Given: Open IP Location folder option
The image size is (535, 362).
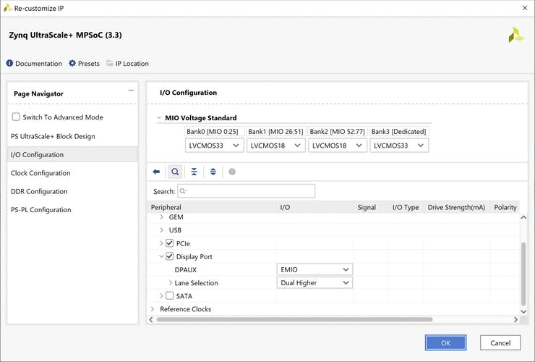Looking at the screenshot, I should (x=127, y=64).
